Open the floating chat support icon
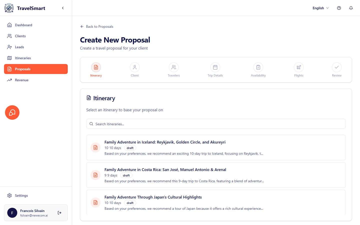The image size is (360, 225). [x=12, y=112]
